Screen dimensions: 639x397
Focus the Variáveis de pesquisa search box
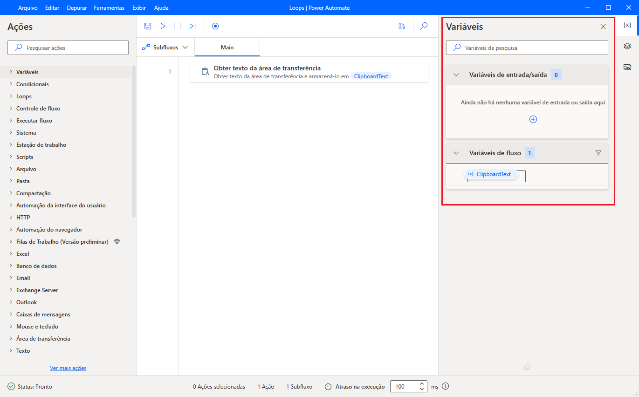[527, 48]
